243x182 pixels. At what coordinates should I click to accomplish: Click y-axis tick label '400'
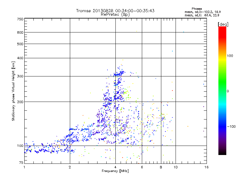tap(20, 58)
